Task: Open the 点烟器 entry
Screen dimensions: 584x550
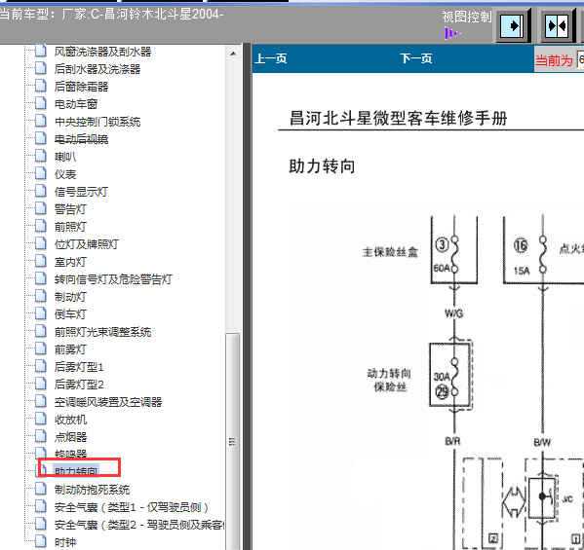Action: click(x=70, y=436)
